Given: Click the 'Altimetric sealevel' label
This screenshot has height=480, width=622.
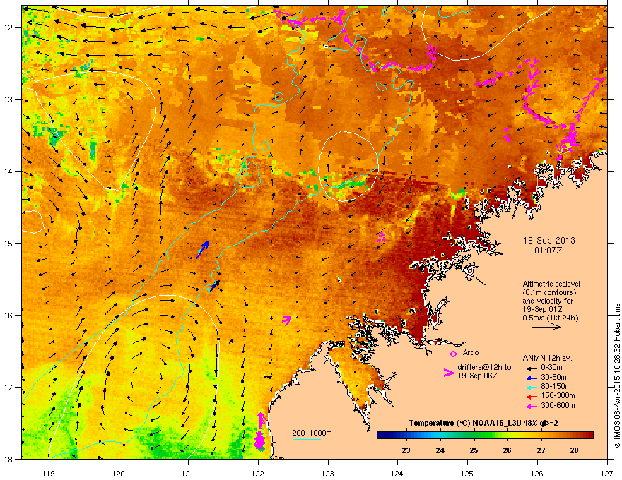Looking at the screenshot, I should 551,284.
